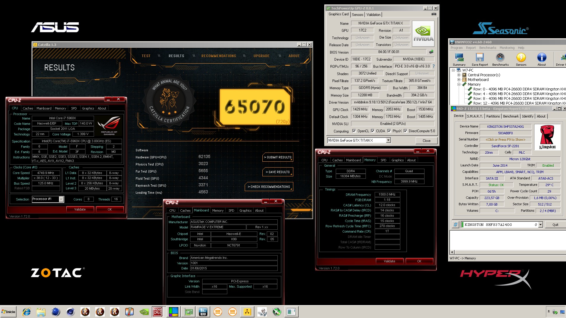Click Close button in GPU-Z
This screenshot has width=566, height=318.
point(426,140)
